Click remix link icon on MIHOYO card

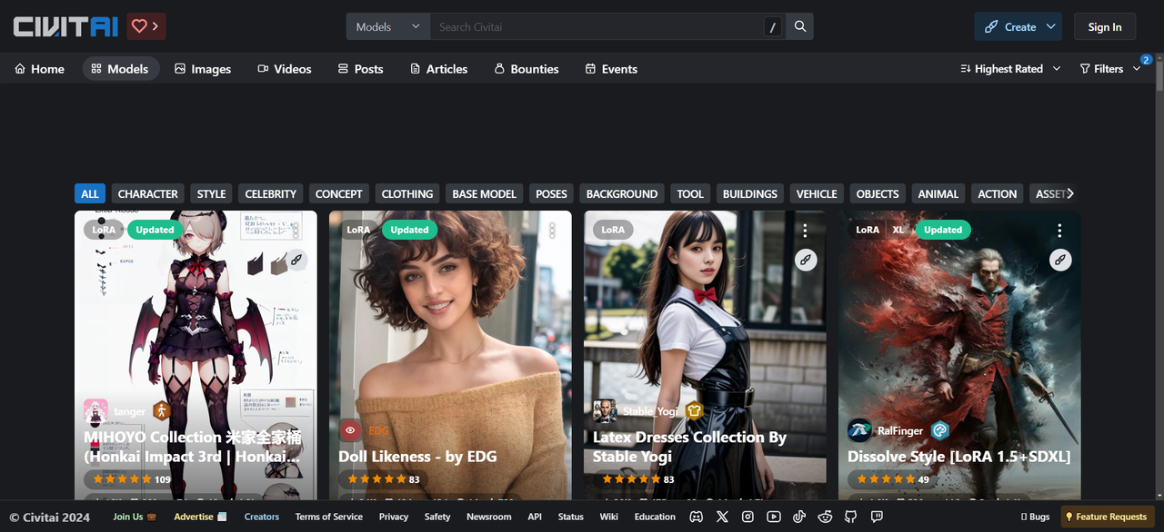[296, 261]
